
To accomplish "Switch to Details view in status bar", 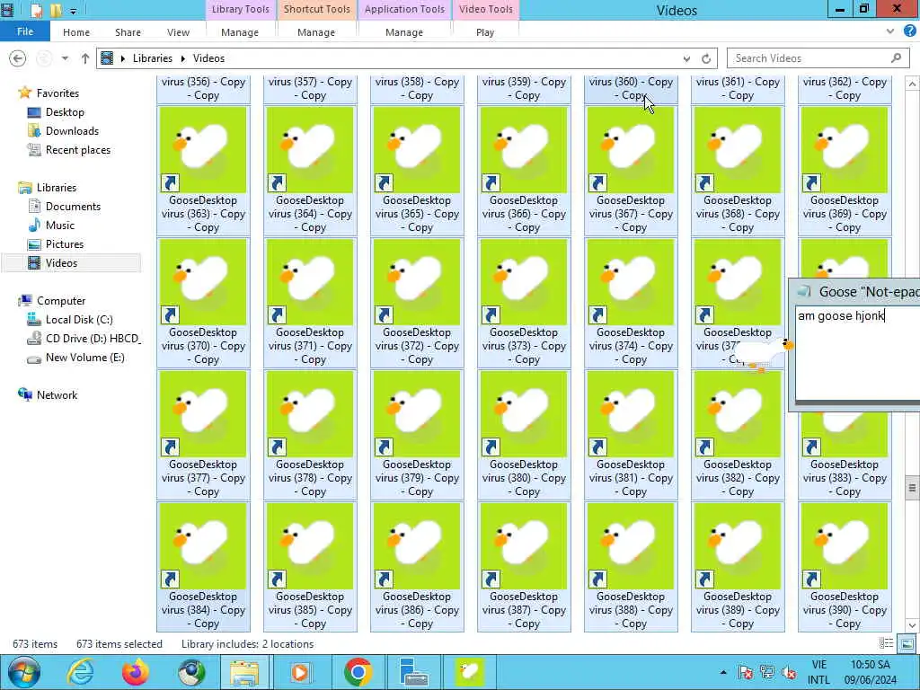I will (x=887, y=644).
